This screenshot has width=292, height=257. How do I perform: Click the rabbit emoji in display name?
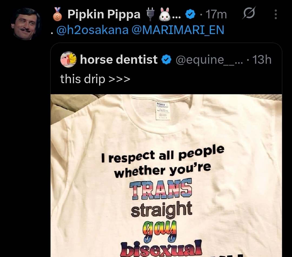(165, 14)
